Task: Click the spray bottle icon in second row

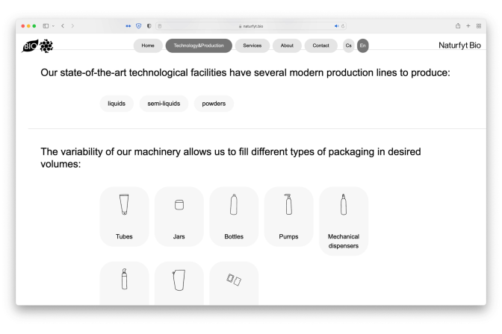Action: point(124,279)
